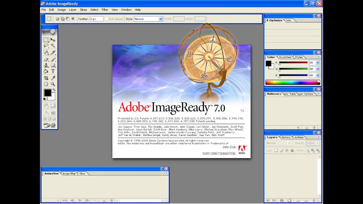This screenshot has width=363, height=204.
Task: Toggle Rollover Preview hand icon
Action: (46, 113)
